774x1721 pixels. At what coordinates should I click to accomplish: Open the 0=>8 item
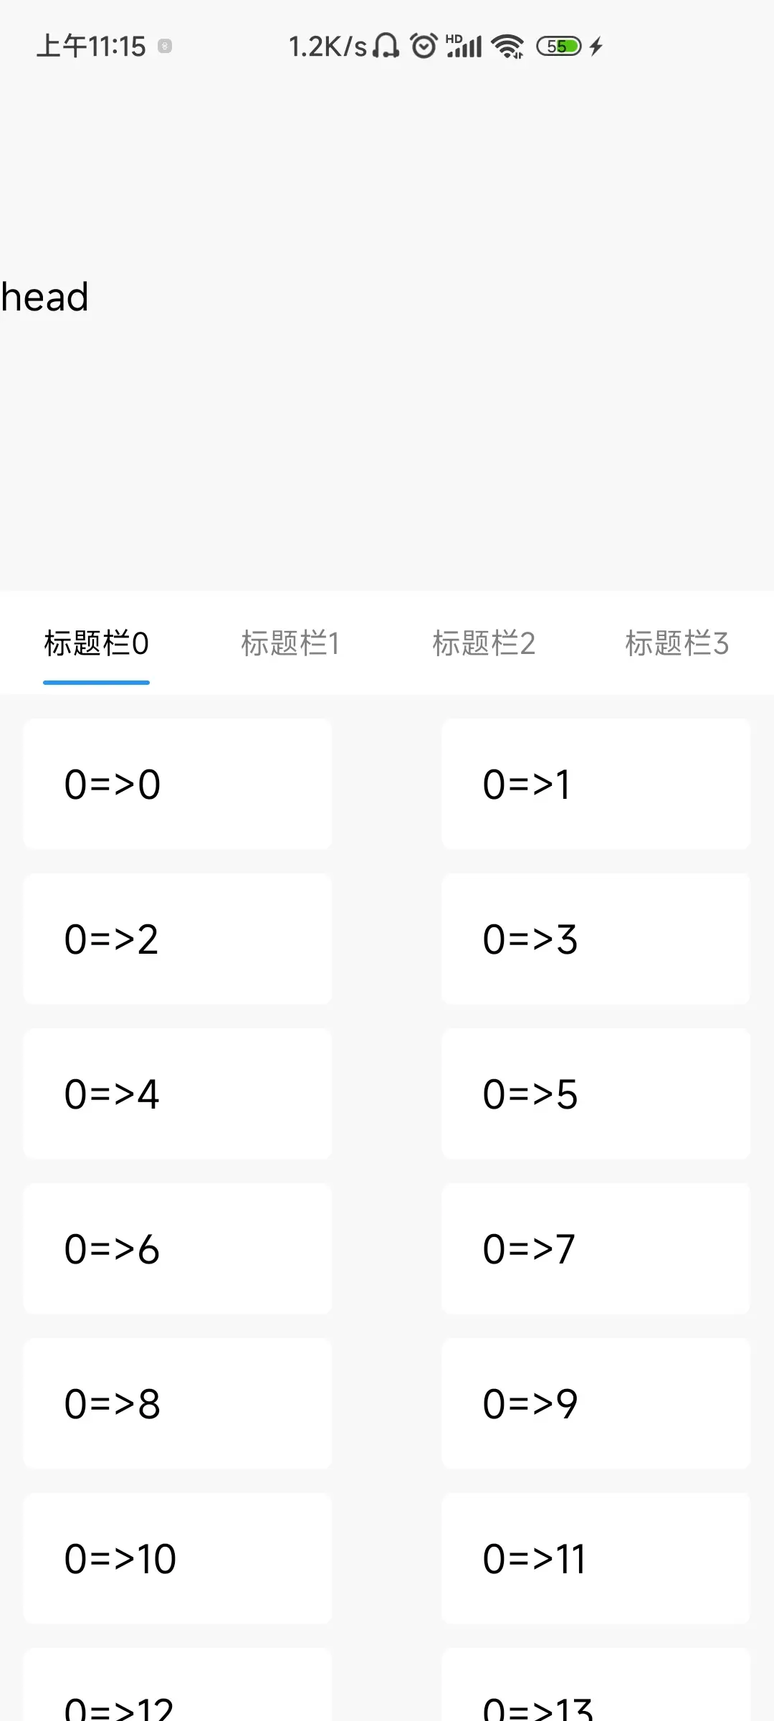pos(177,1403)
